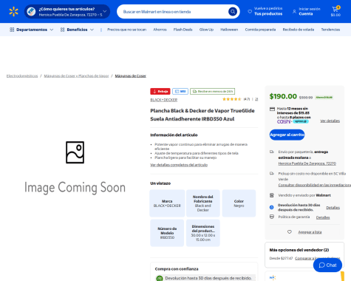
Task: Click the shipping truck icon by Envío por paquetería
Action: click(x=272, y=152)
